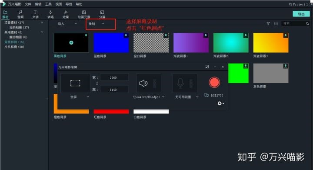313x170 pixels.
Task: Open the 工具 menu
Action: pyautogui.click(x=48, y=4)
